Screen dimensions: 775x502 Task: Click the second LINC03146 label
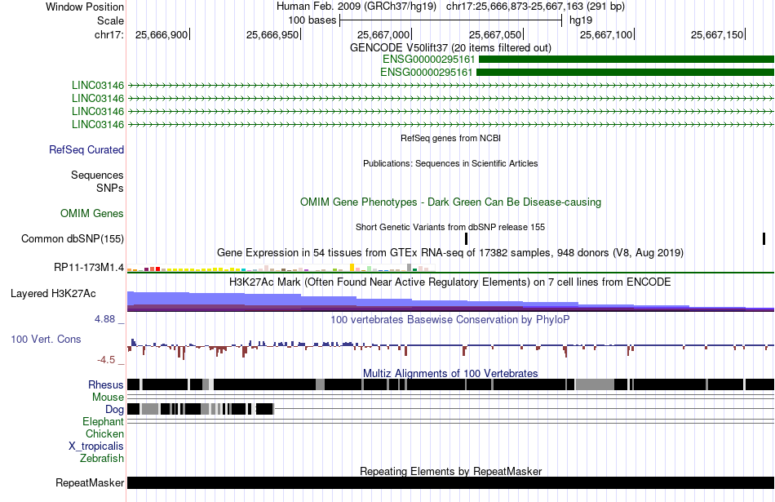[98, 99]
